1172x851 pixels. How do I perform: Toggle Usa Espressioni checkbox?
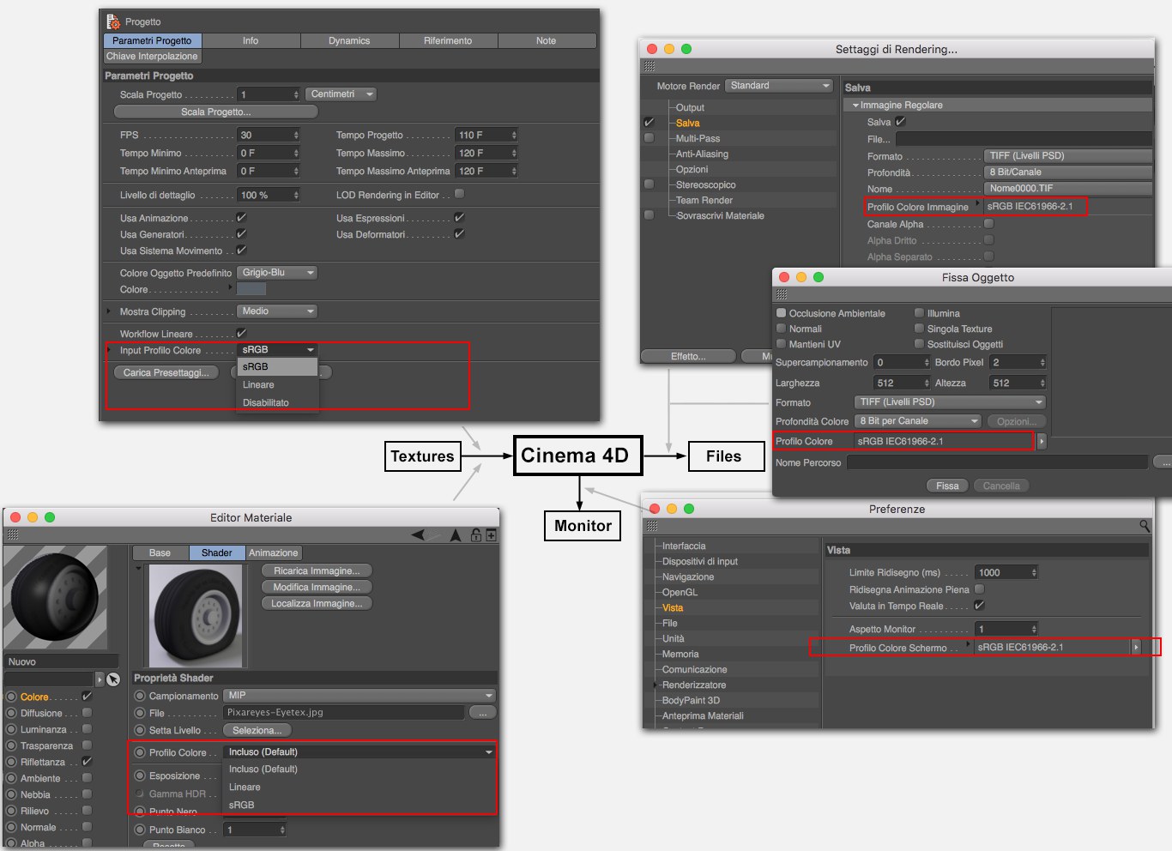[x=459, y=218]
